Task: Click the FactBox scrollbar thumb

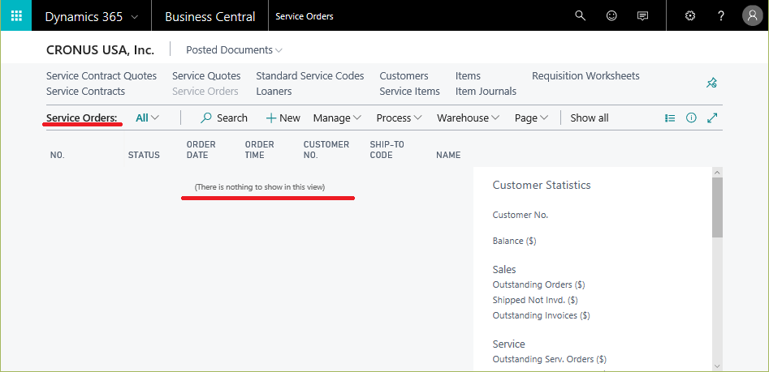Action: [x=717, y=207]
